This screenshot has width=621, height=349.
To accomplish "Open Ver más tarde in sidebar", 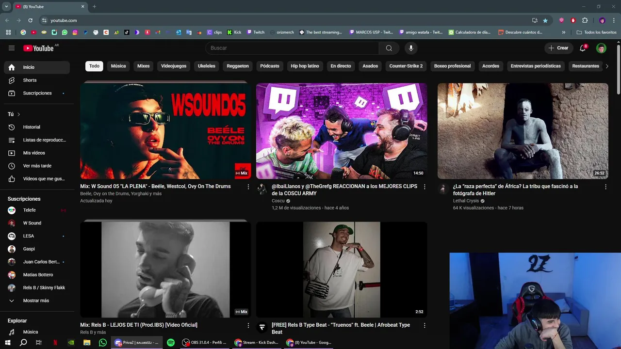I will point(37,166).
